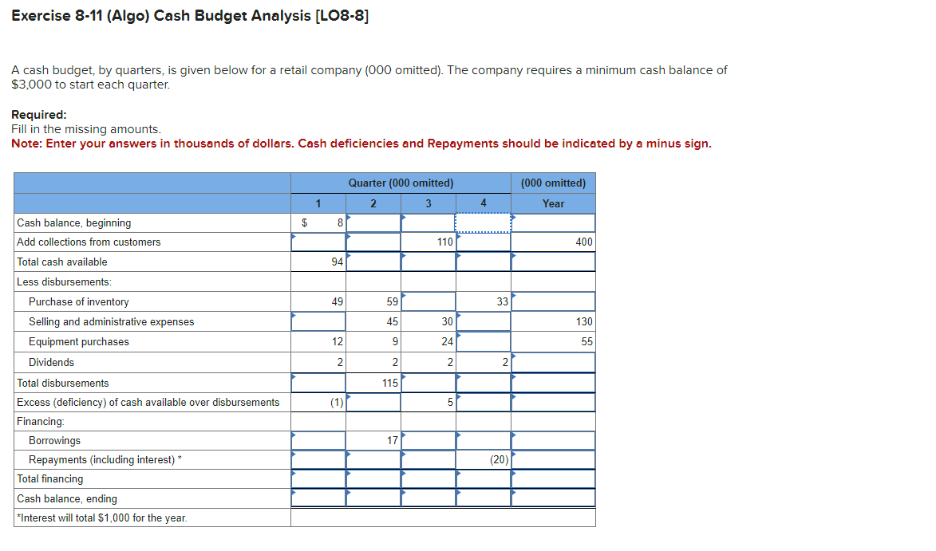Select the Quarter 3 purchase of inventory cell

point(428,301)
